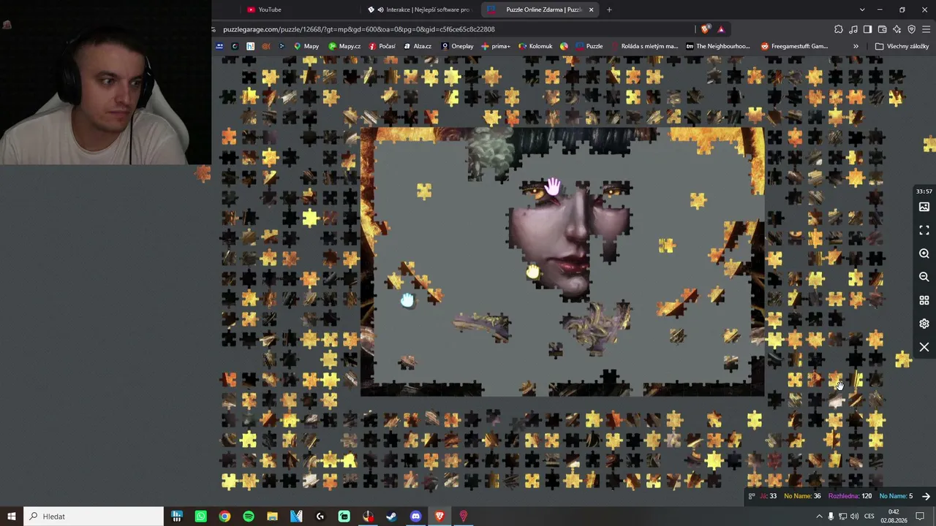Toggle the browser sidebar panel

[868, 29]
